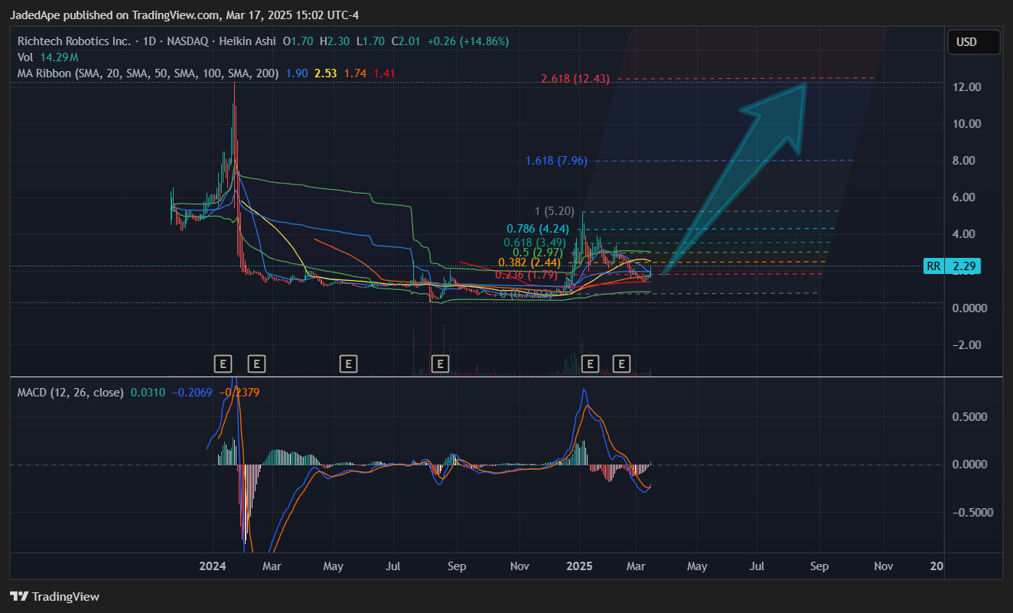The width and height of the screenshot is (1013, 613).
Task: Click the 2.618 (12.43) Fibonacci level label
Action: (x=575, y=79)
